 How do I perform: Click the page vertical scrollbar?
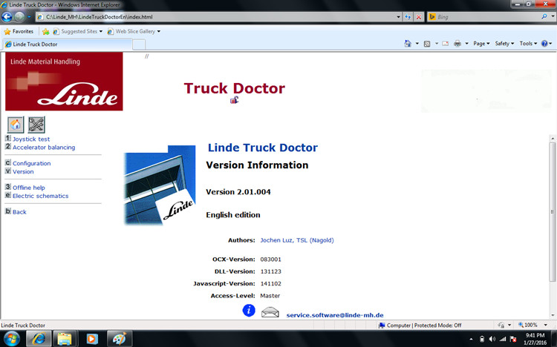(553, 211)
